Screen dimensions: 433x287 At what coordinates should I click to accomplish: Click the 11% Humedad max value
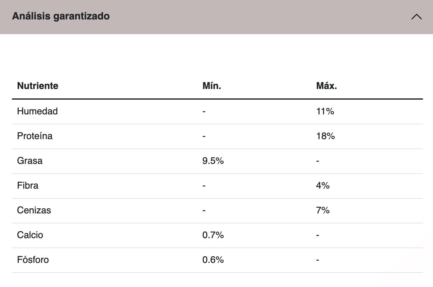coord(325,111)
